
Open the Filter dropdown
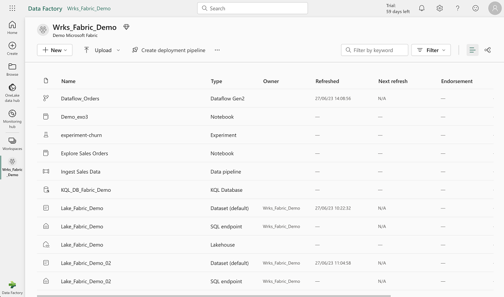coord(431,50)
